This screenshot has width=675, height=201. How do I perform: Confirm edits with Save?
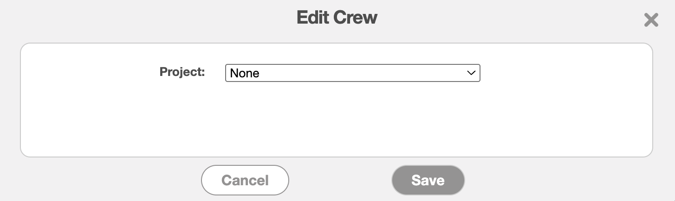(428, 180)
